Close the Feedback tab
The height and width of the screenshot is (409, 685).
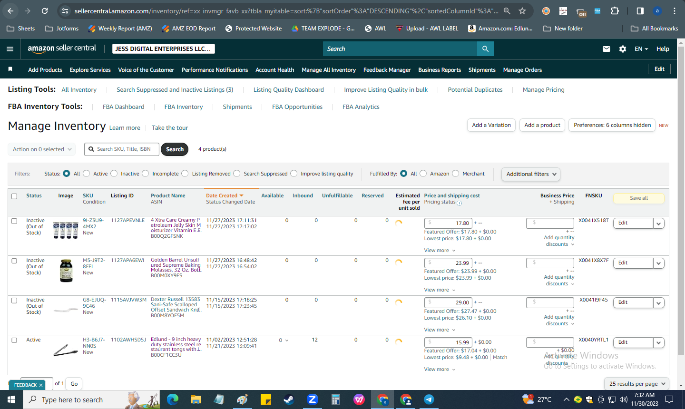click(x=41, y=385)
